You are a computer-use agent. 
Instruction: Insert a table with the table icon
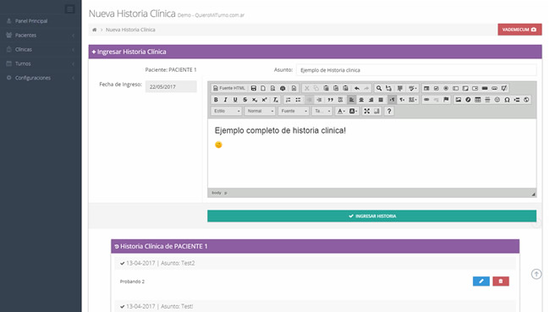pyautogui.click(x=478, y=100)
